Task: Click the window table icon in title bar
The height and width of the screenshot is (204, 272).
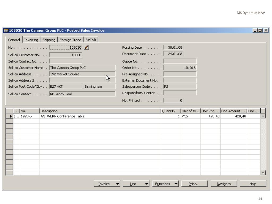Action: (6, 31)
